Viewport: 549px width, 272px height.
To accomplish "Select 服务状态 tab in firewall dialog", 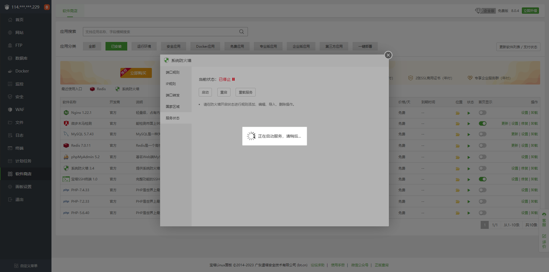I will (176, 118).
